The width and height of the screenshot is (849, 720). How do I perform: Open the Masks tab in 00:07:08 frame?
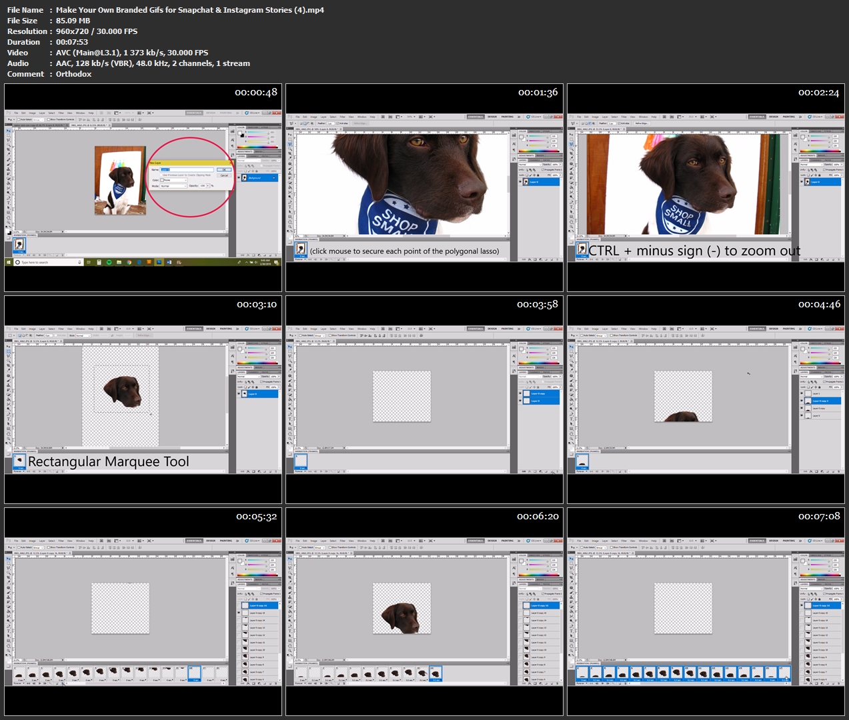(x=822, y=579)
